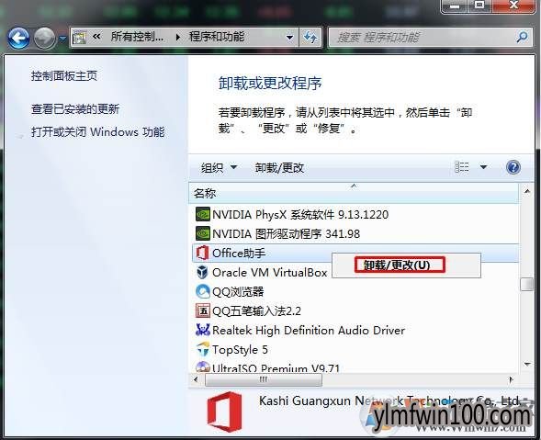Viewport: 541px width, 440px height.
Task: Click 卸载/更改 in the toolbar
Action: 279,168
